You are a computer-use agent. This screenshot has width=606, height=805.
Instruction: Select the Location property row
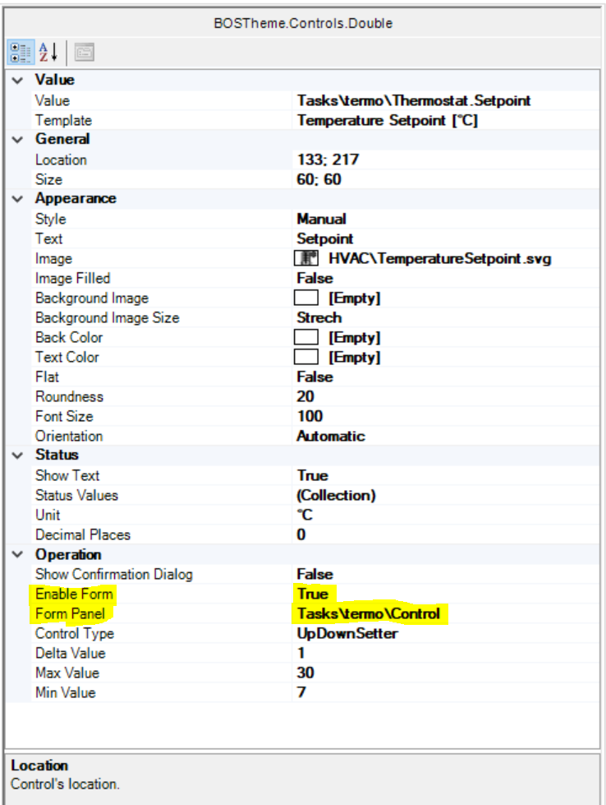(x=61, y=160)
